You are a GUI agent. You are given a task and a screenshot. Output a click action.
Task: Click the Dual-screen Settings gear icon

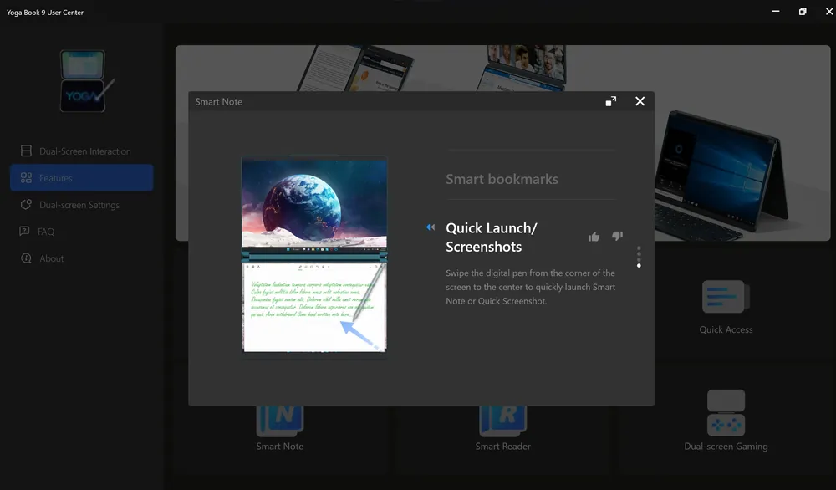pyautogui.click(x=26, y=205)
